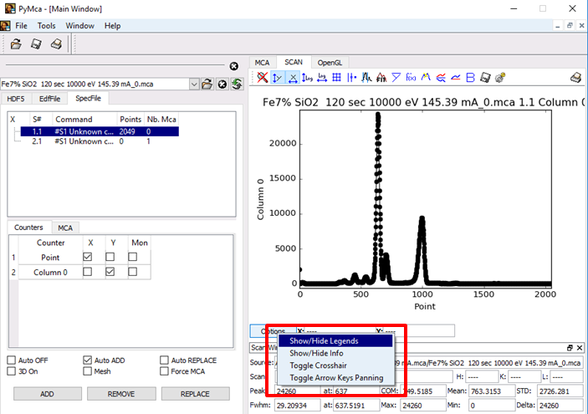Click the Mean value field 763.3153
Image resolution: width=588 pixels, height=414 pixels.
pos(491,391)
